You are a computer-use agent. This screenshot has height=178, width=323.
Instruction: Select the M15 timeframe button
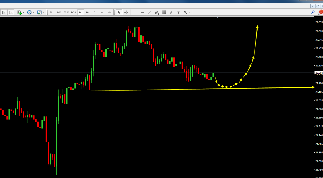click(x=66, y=12)
